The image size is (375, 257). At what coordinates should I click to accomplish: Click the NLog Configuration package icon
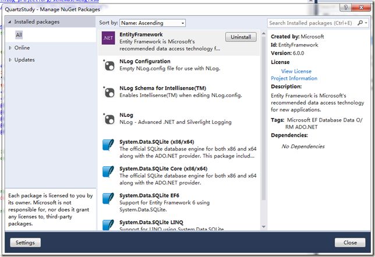coord(109,65)
